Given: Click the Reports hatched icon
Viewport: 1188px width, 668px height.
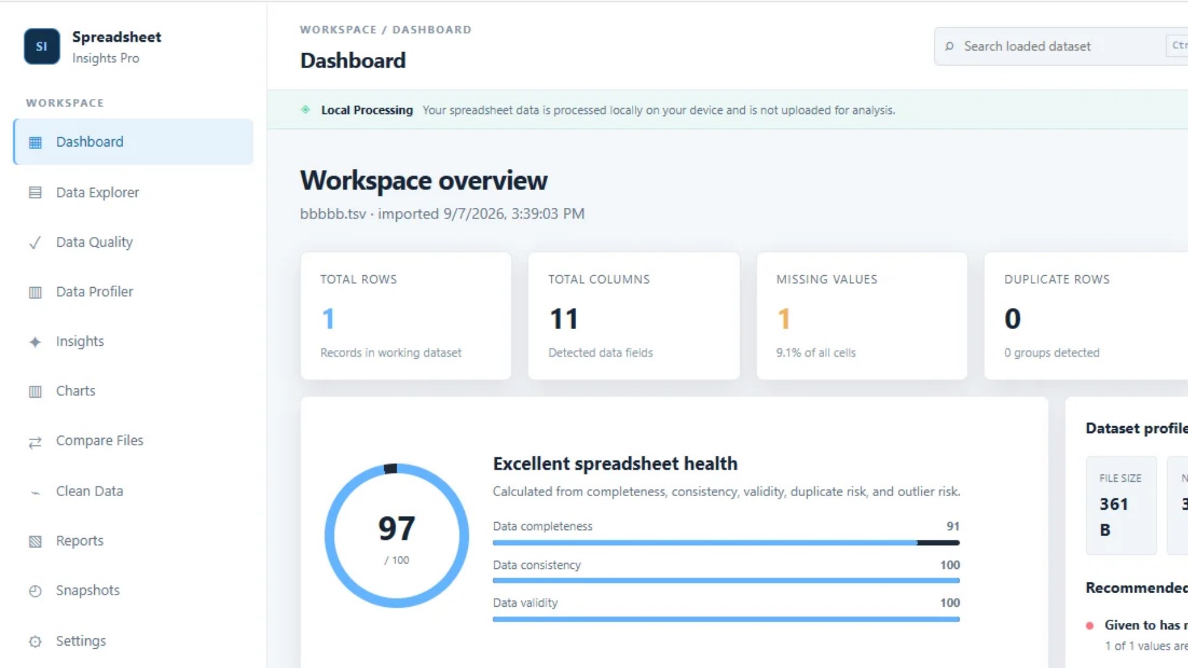Looking at the screenshot, I should coord(35,542).
